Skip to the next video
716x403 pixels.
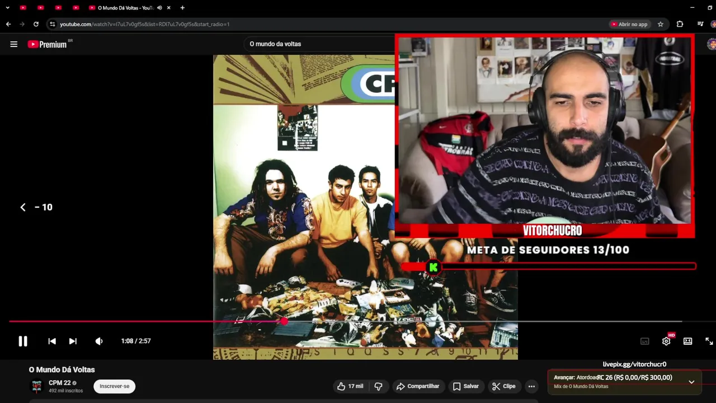click(73, 341)
